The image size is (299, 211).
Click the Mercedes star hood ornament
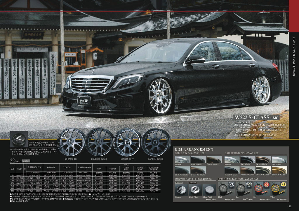(93, 71)
